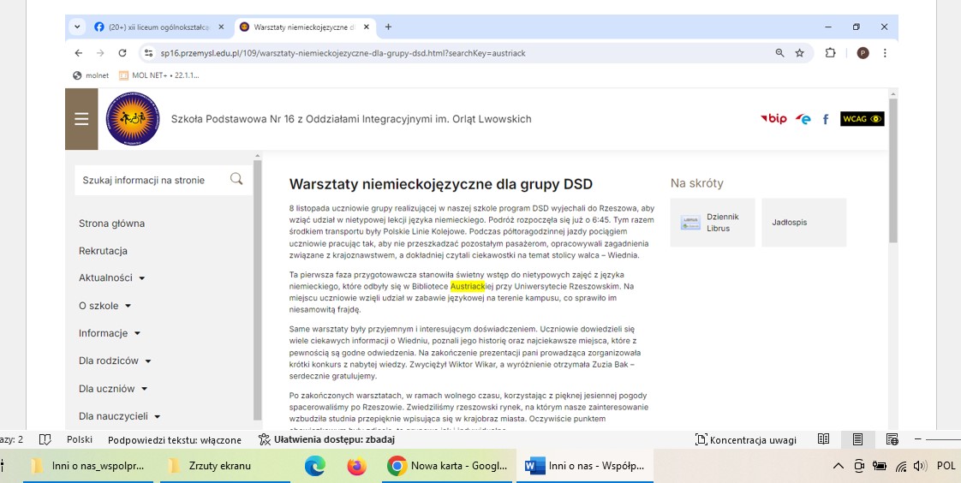961x483 pixels.
Task: Click the search magnifier in site search
Action: pyautogui.click(x=236, y=179)
